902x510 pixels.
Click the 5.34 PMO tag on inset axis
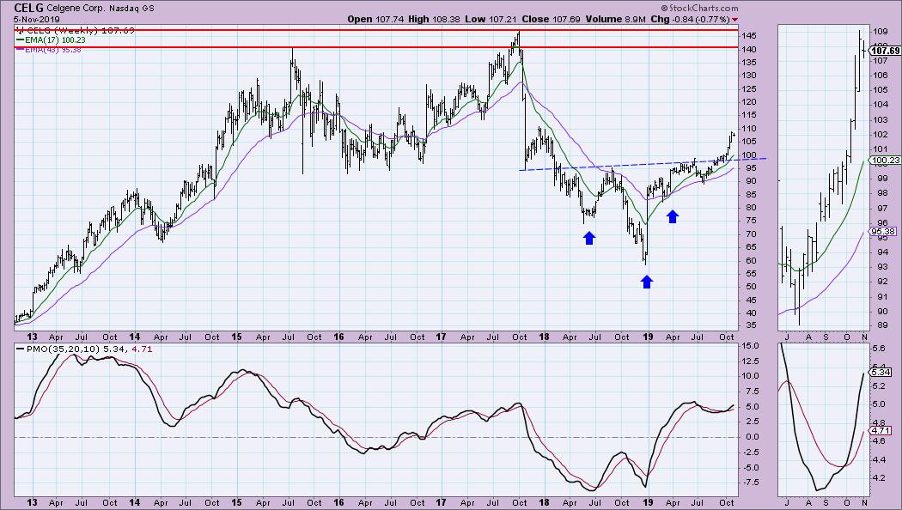[x=881, y=373]
